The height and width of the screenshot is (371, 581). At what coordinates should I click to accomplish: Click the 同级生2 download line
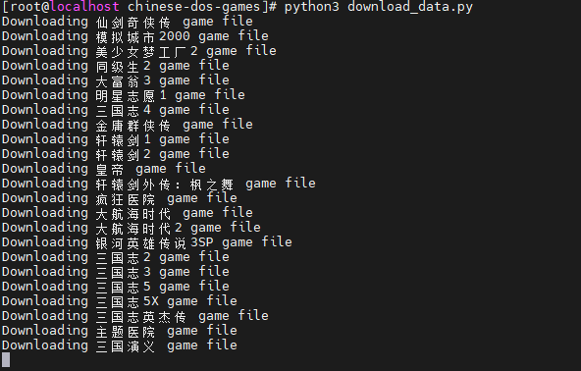pos(116,66)
